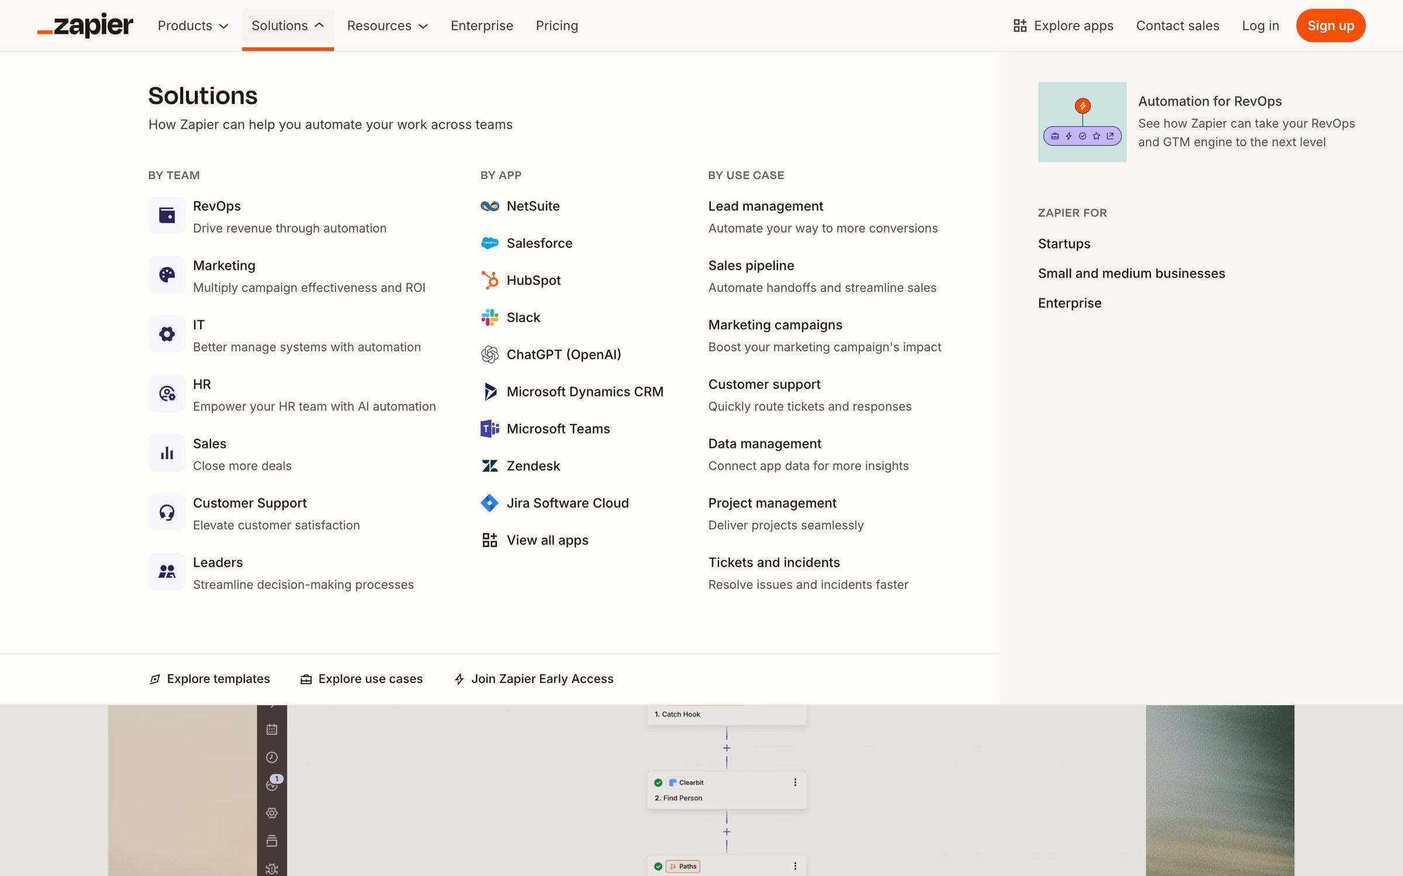Click the Log in link
The image size is (1403, 876).
coord(1260,26)
